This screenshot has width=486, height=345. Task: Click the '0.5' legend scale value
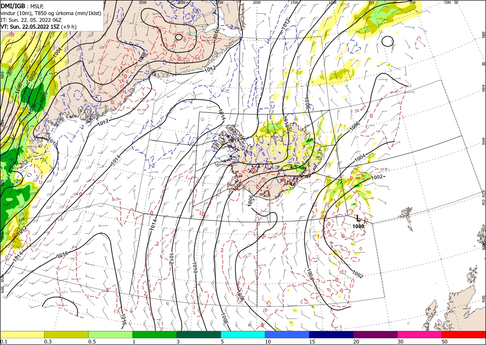[92, 341]
